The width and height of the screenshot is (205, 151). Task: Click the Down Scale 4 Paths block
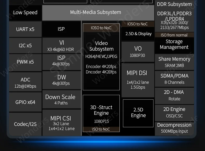click(61, 99)
